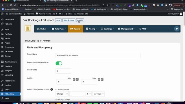Click the help question mark beside Adults Charges/Discounts
The image size is (185, 104).
[51, 89]
